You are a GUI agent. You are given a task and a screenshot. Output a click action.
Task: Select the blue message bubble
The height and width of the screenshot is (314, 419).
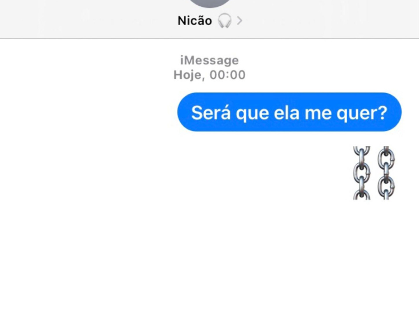pyautogui.click(x=290, y=112)
